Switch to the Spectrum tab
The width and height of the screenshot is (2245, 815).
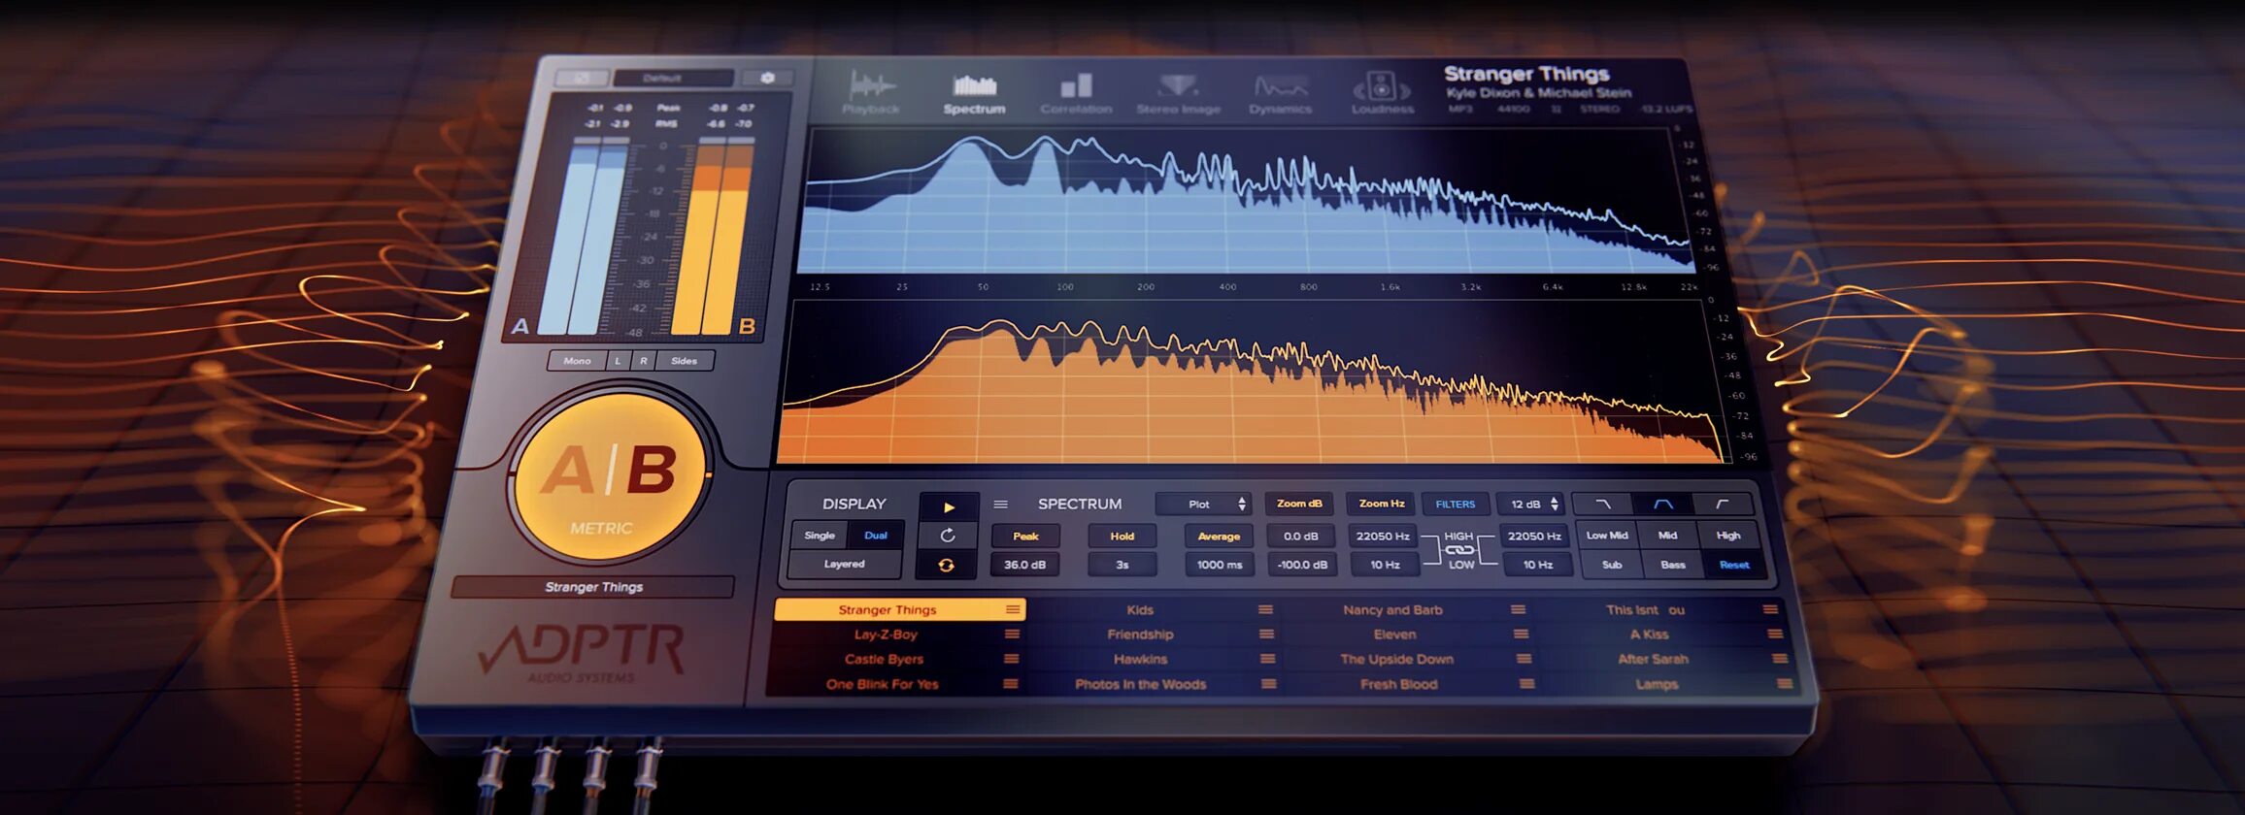tap(974, 94)
